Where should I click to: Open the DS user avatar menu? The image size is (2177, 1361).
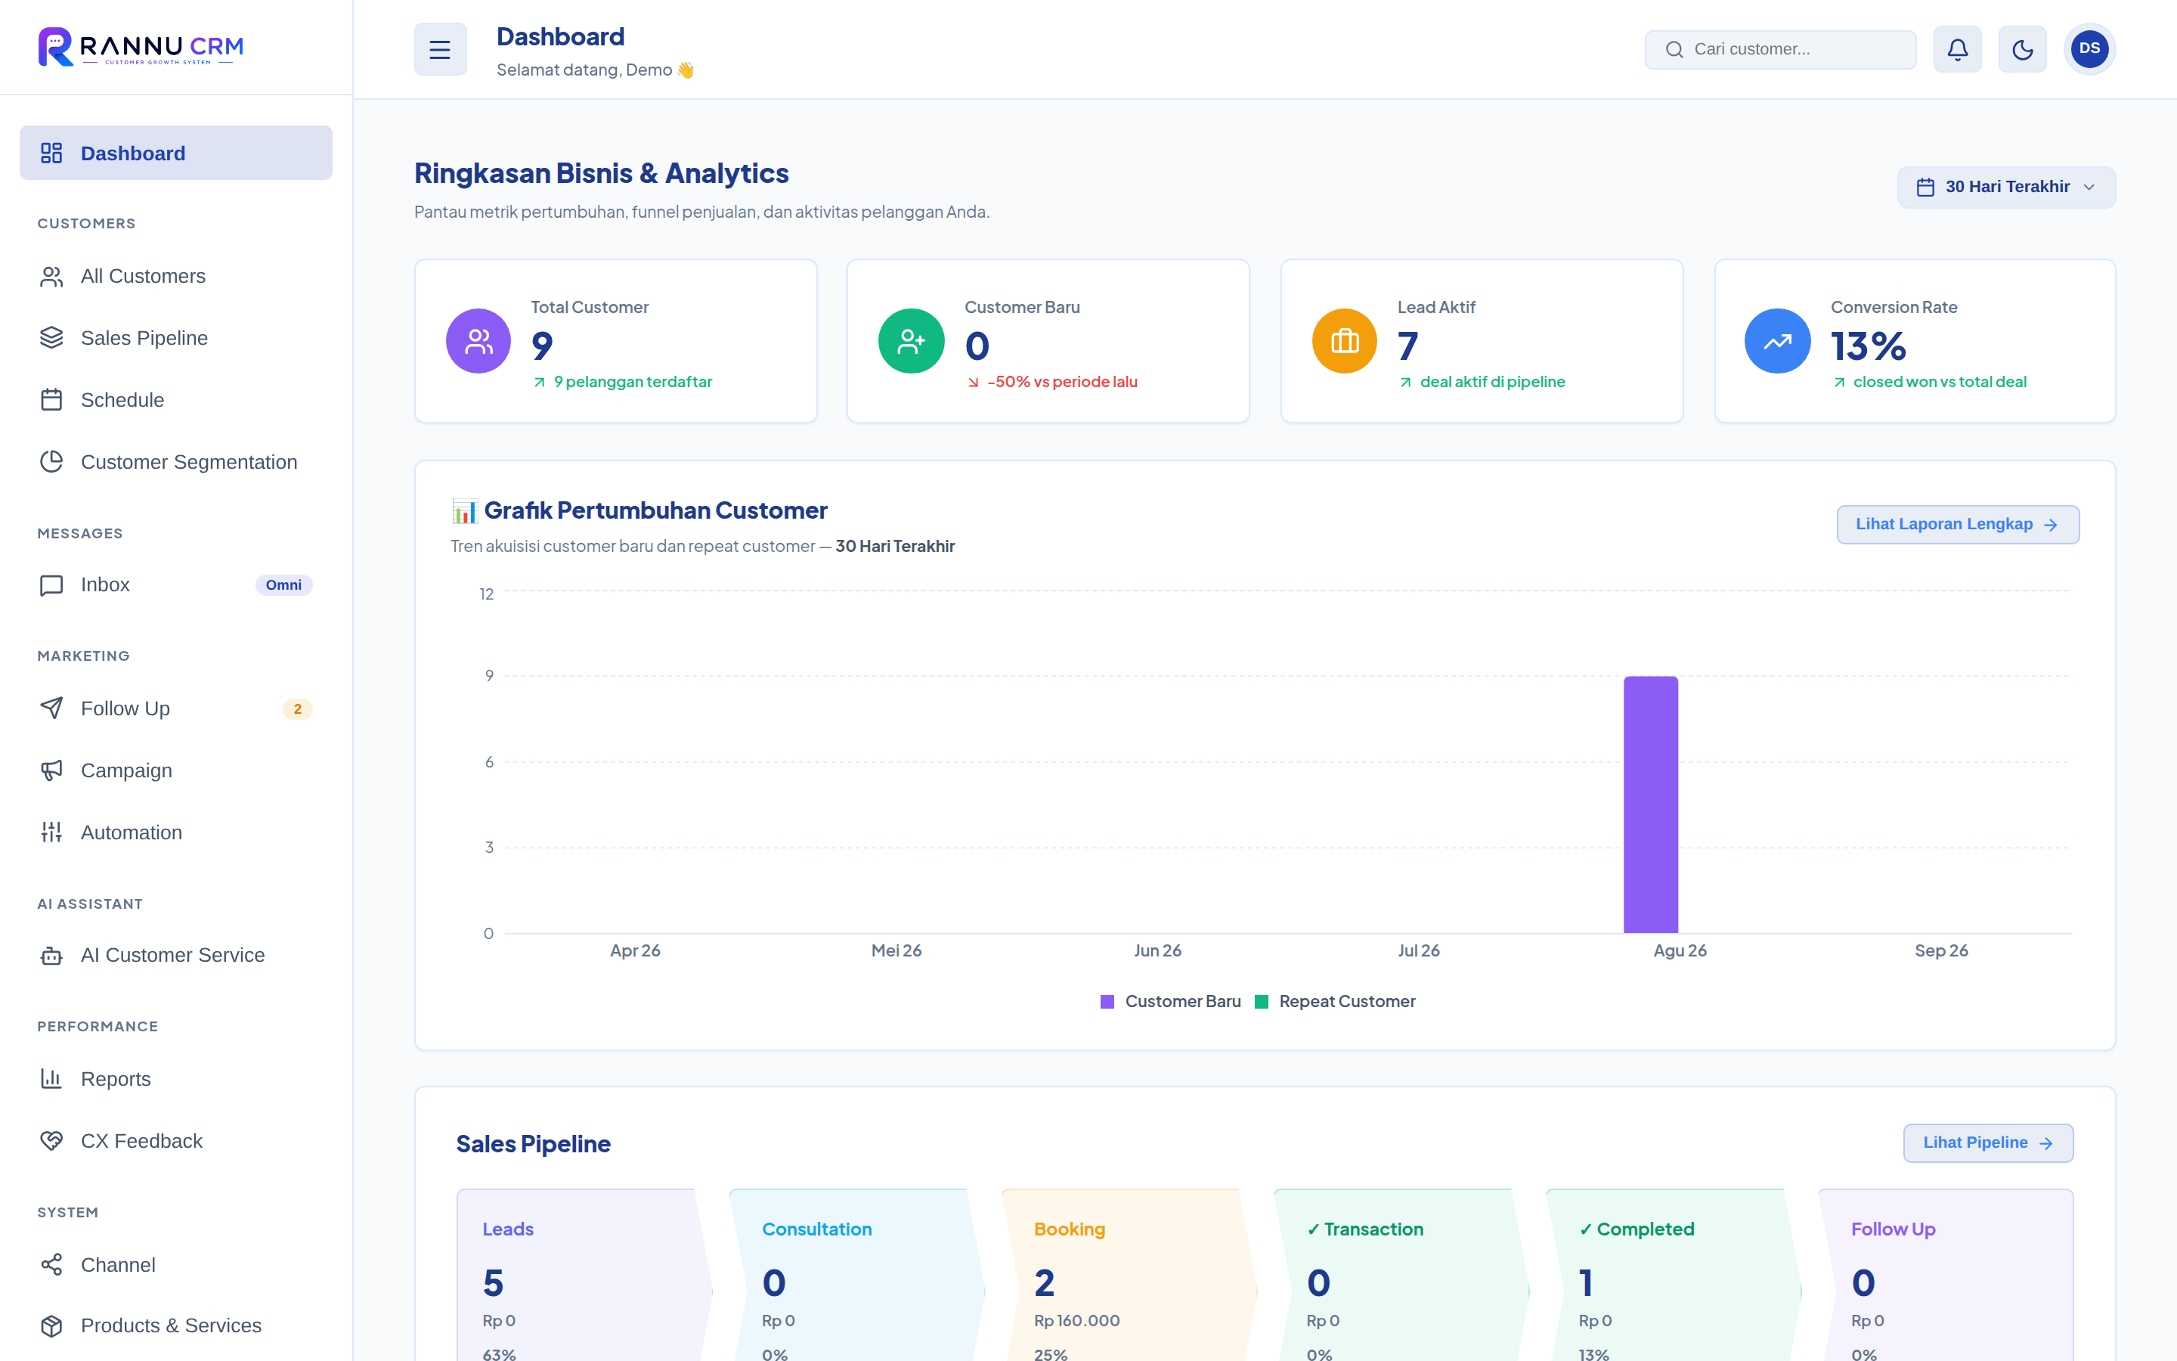[x=2089, y=49]
